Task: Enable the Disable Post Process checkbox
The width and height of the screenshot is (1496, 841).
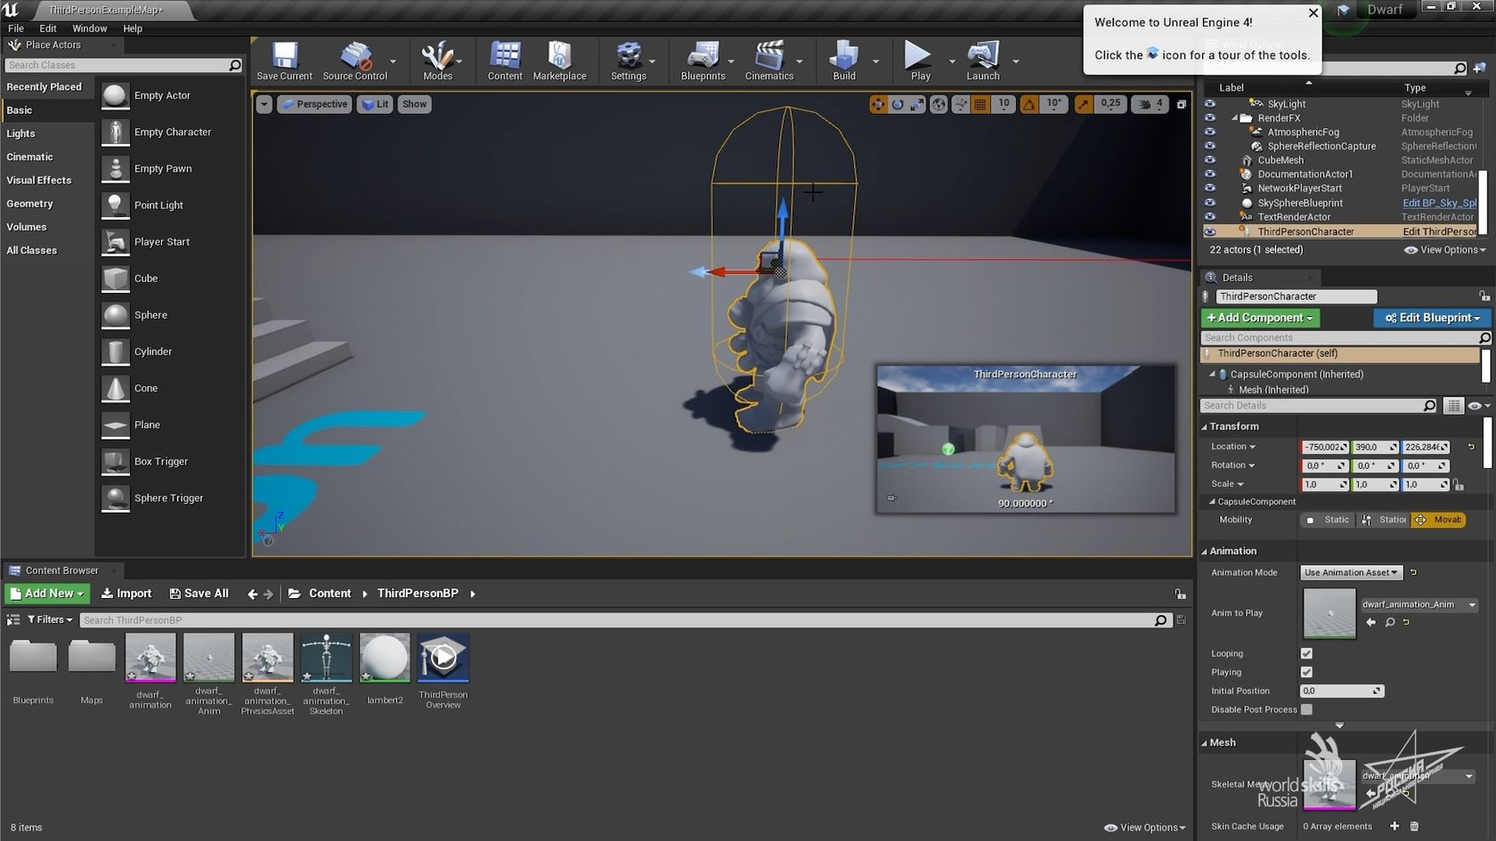Action: [x=1306, y=709]
